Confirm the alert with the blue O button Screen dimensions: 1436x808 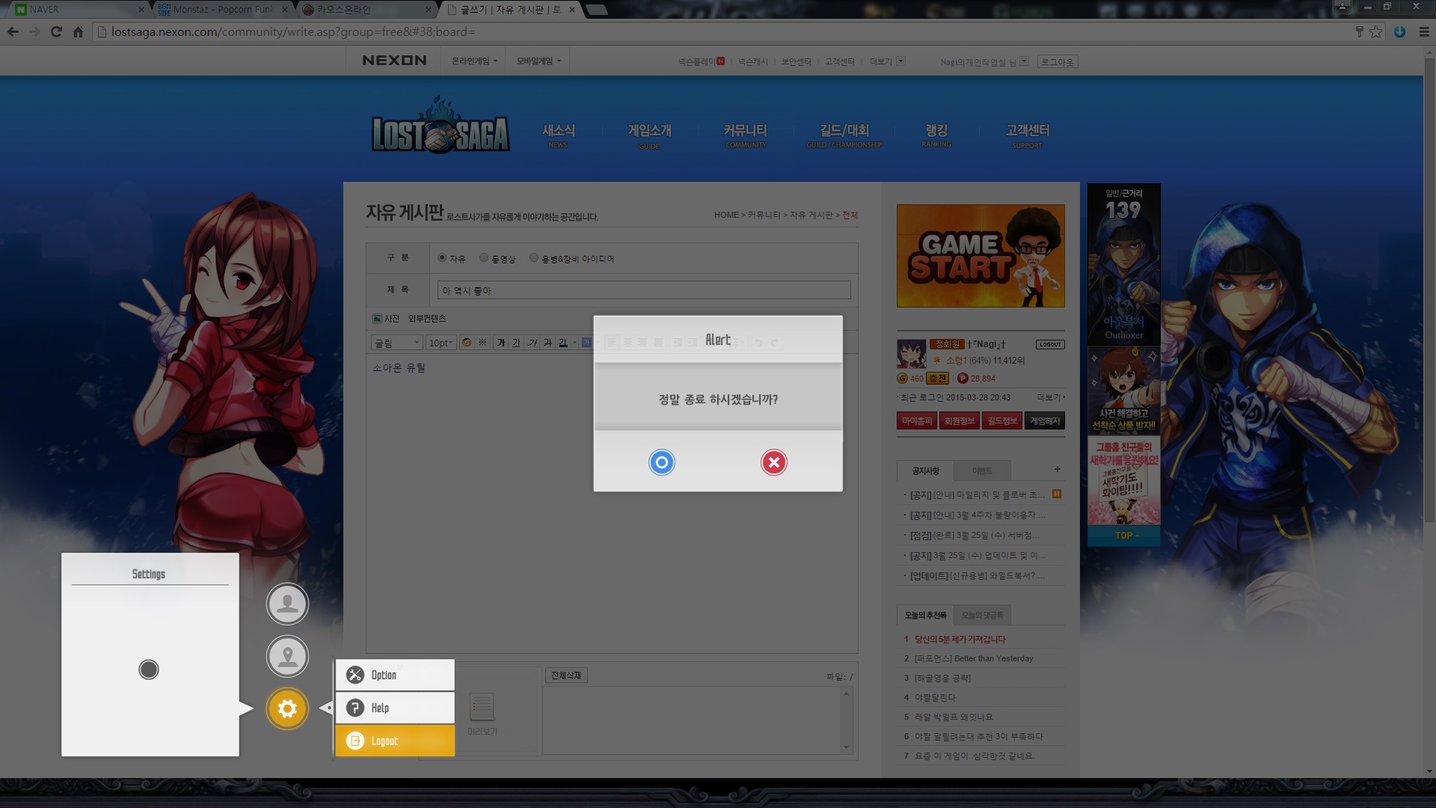pos(661,462)
